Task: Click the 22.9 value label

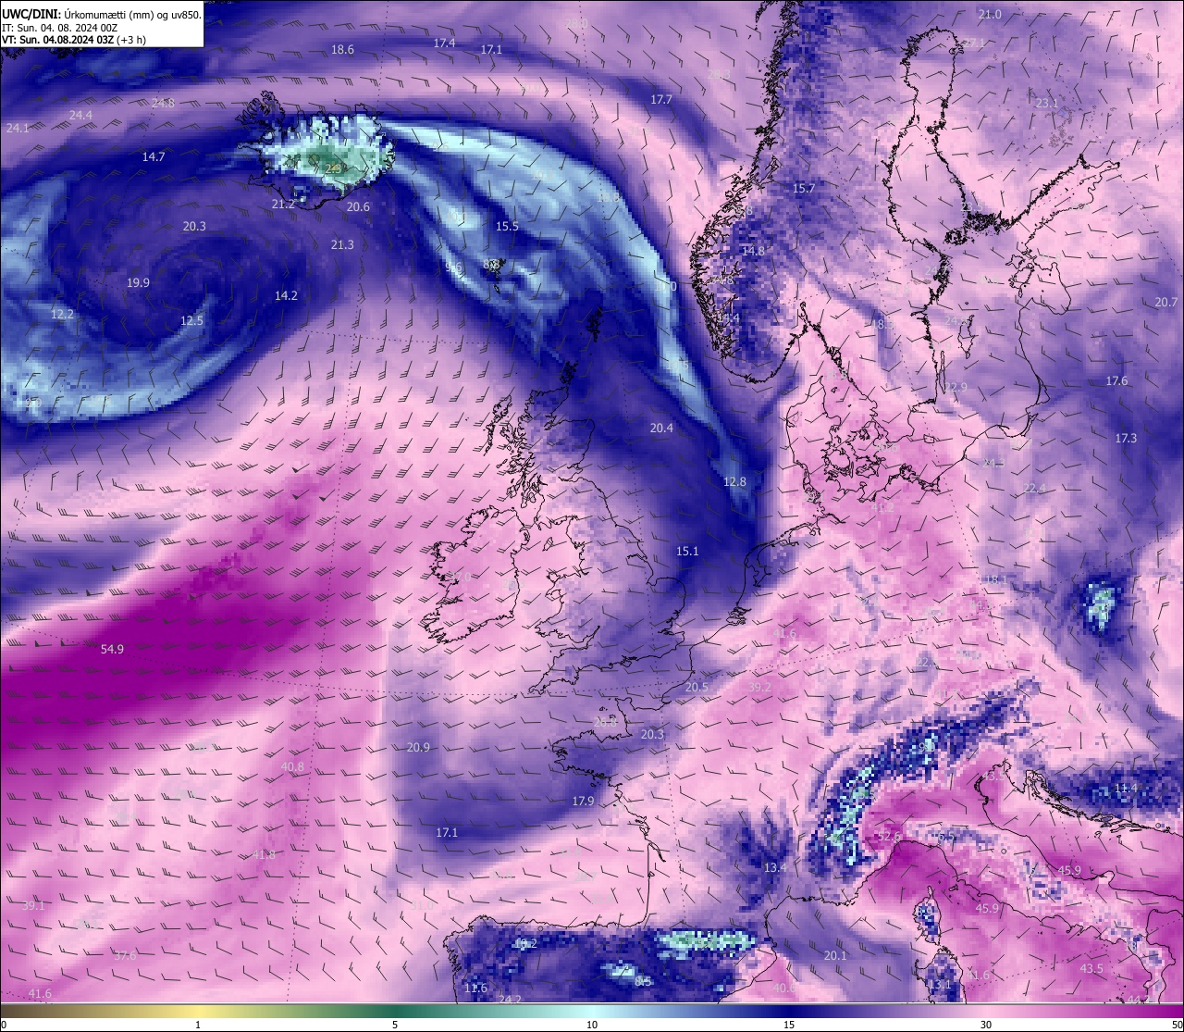Action: click(956, 388)
